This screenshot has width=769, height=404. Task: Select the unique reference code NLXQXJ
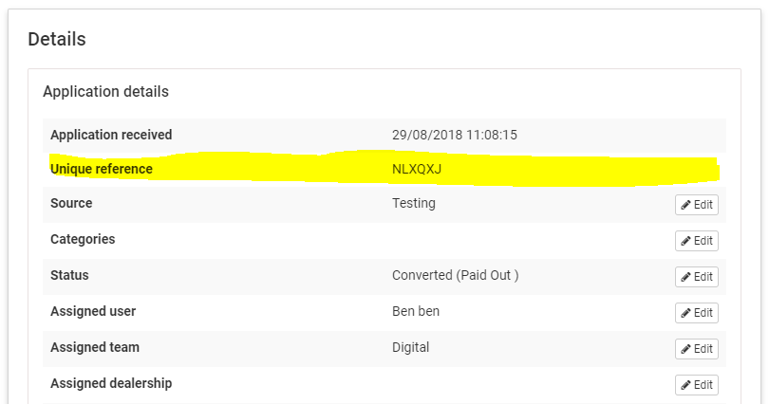click(417, 170)
